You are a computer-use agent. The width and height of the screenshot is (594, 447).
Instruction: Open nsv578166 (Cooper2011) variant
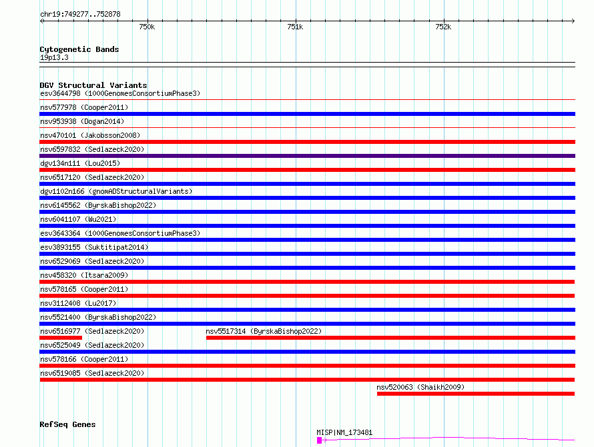click(84, 359)
